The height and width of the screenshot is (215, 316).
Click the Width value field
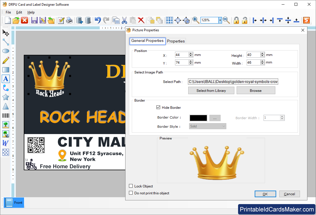point(254,62)
